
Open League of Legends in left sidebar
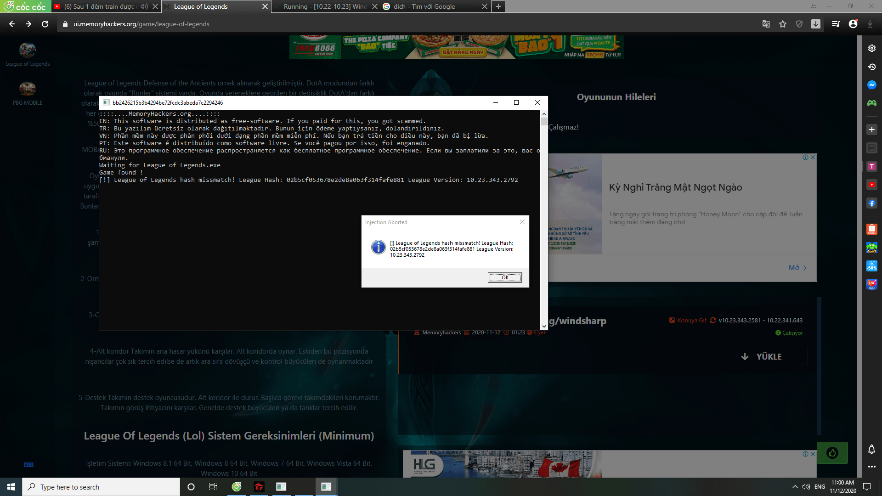[x=28, y=55]
